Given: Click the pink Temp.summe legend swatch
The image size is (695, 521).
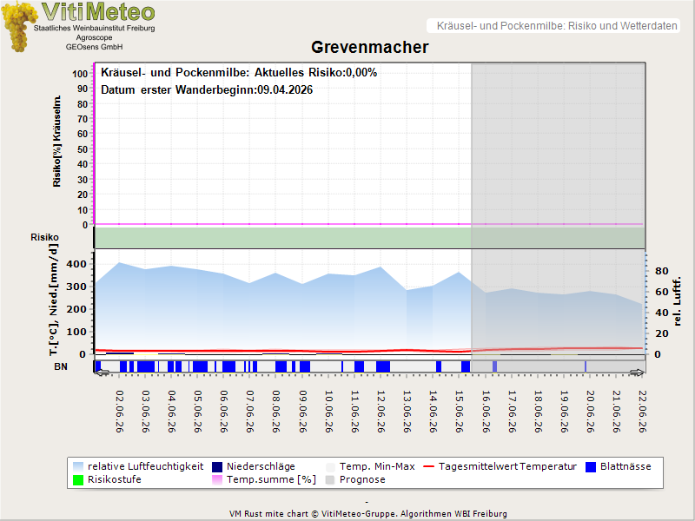Looking at the screenshot, I should pos(216,480).
